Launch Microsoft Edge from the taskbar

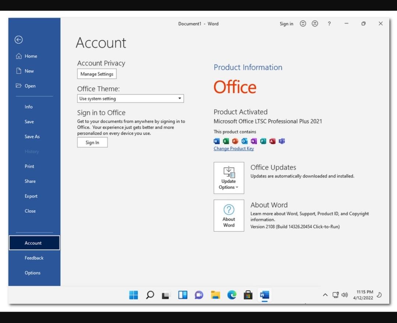232,295
